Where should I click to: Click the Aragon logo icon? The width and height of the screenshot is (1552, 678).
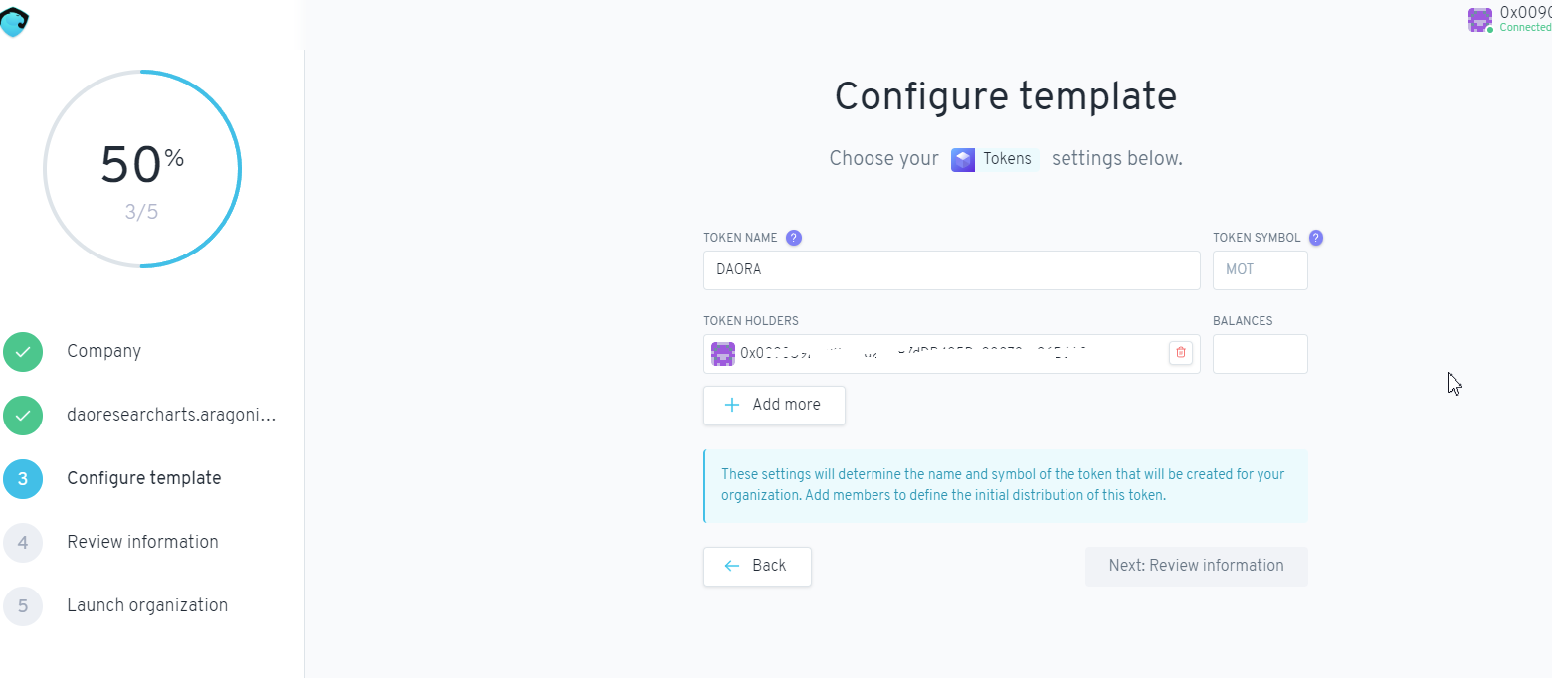coord(15,21)
